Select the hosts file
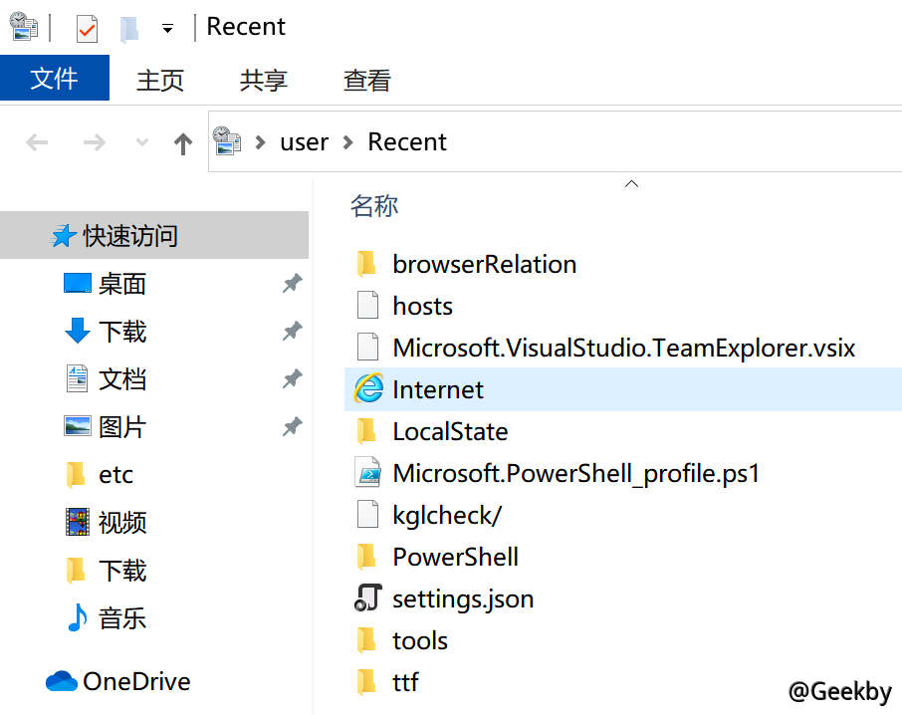 [422, 306]
